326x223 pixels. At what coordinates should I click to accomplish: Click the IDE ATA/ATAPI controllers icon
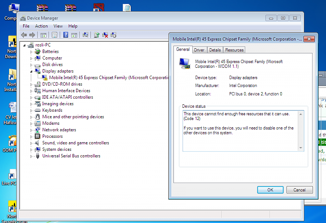38,97
